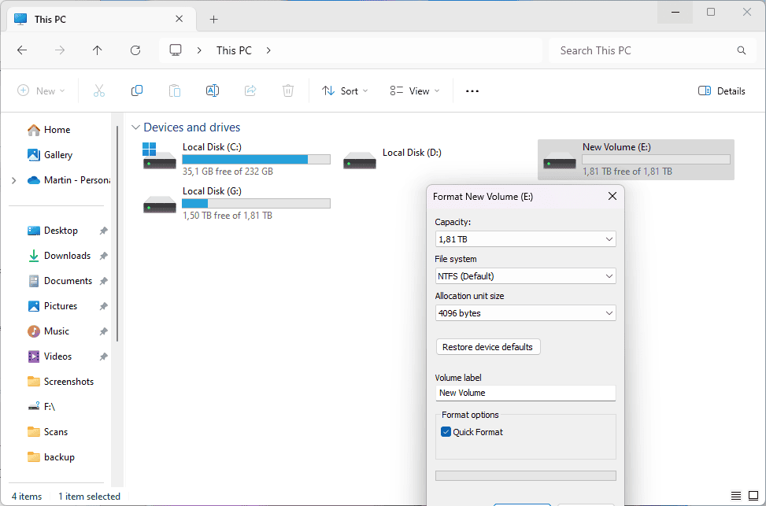
Task: Select New Volume (E:) drive
Action: [x=635, y=160]
